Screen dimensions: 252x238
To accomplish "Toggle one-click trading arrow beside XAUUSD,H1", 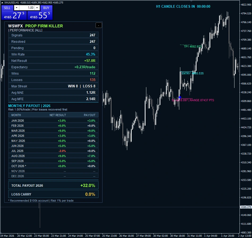I will pyautogui.click(x=2, y=3).
